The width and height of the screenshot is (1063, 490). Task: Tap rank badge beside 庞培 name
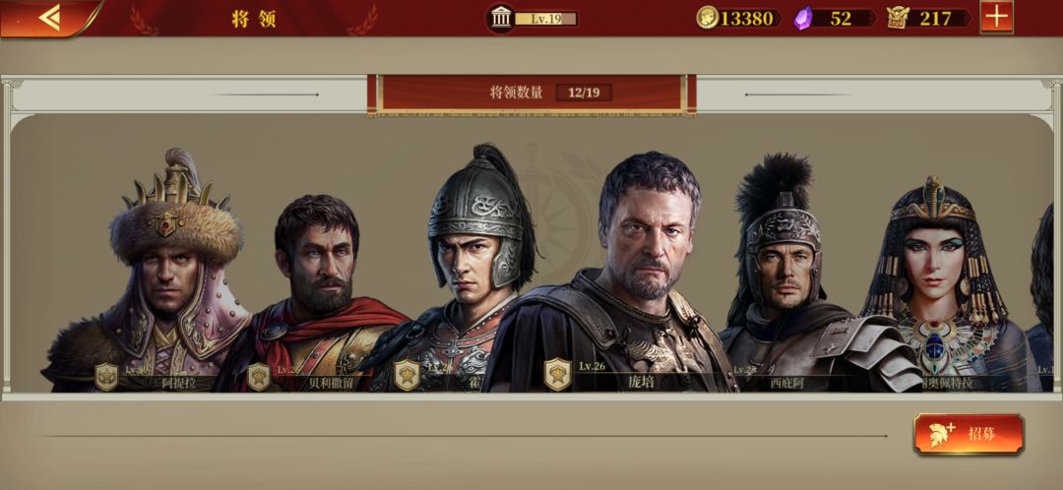[x=557, y=375]
